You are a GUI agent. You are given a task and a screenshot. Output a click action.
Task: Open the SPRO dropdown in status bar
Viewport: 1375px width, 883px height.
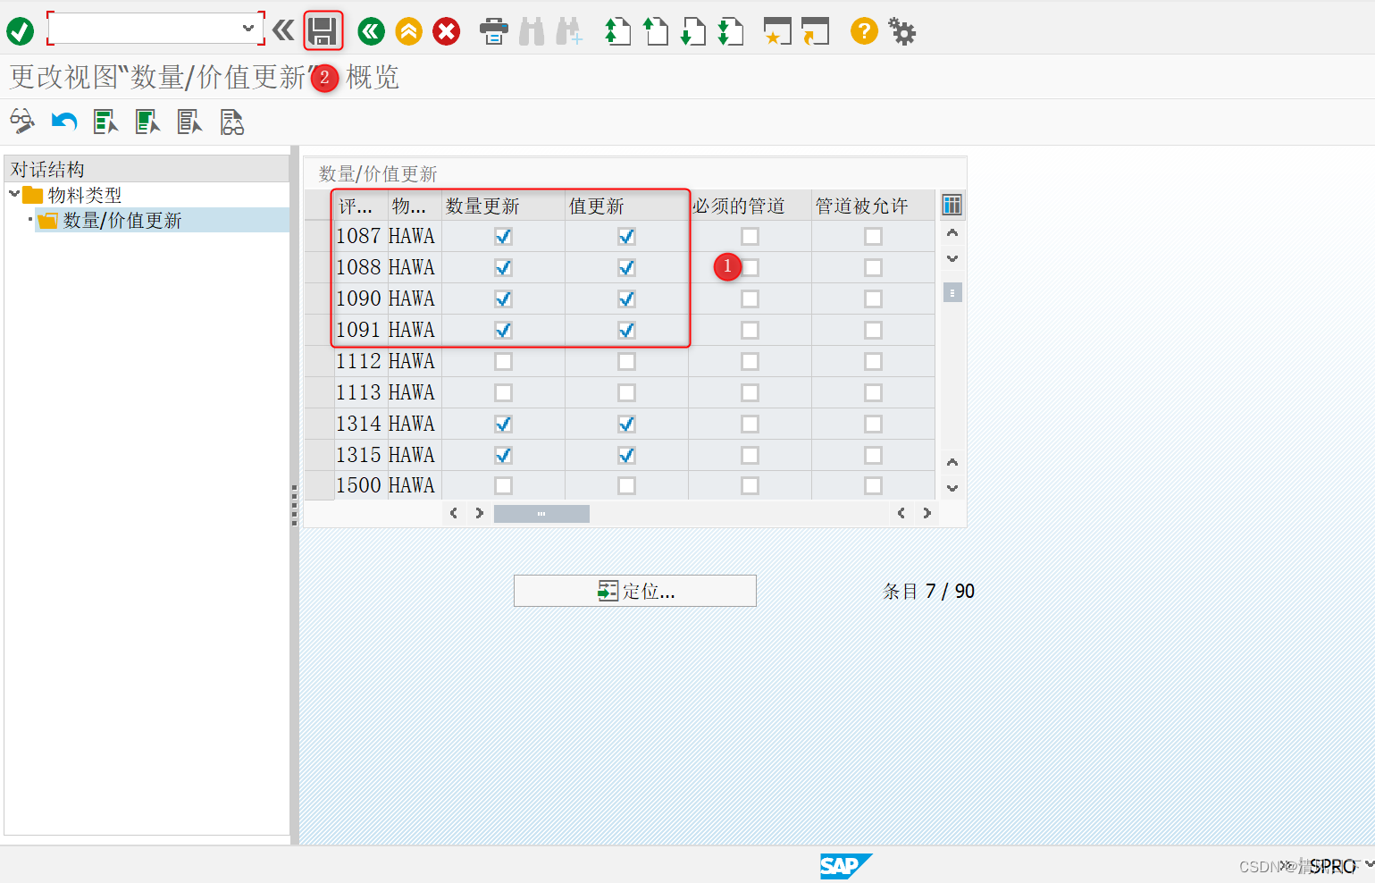[x=1362, y=865]
